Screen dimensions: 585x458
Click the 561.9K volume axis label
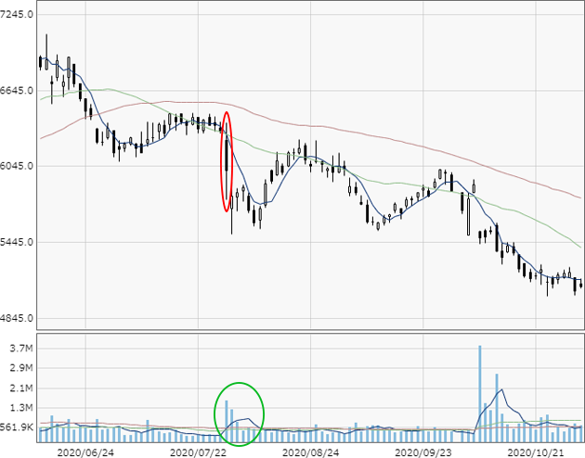(17, 427)
